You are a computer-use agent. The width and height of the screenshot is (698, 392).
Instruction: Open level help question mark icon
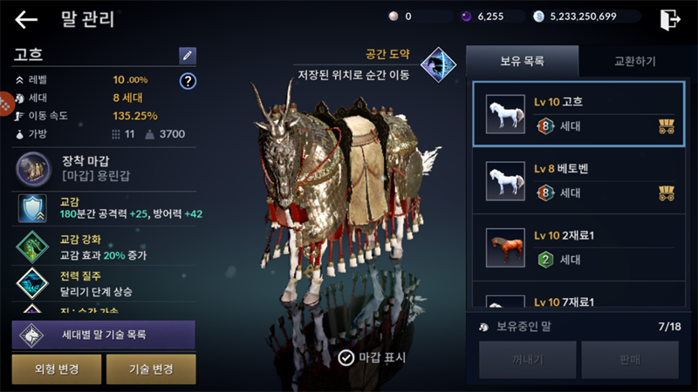click(x=188, y=81)
